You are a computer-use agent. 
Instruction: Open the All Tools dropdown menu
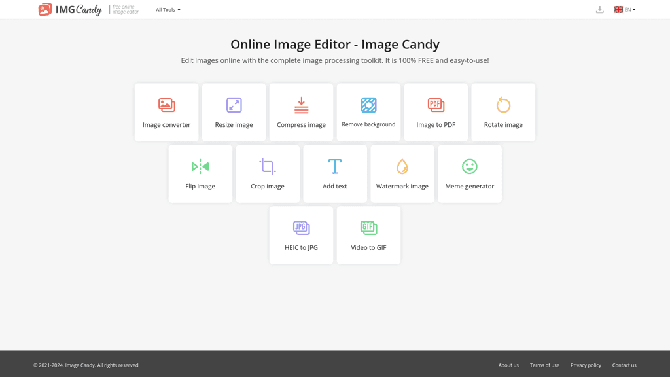click(x=168, y=9)
